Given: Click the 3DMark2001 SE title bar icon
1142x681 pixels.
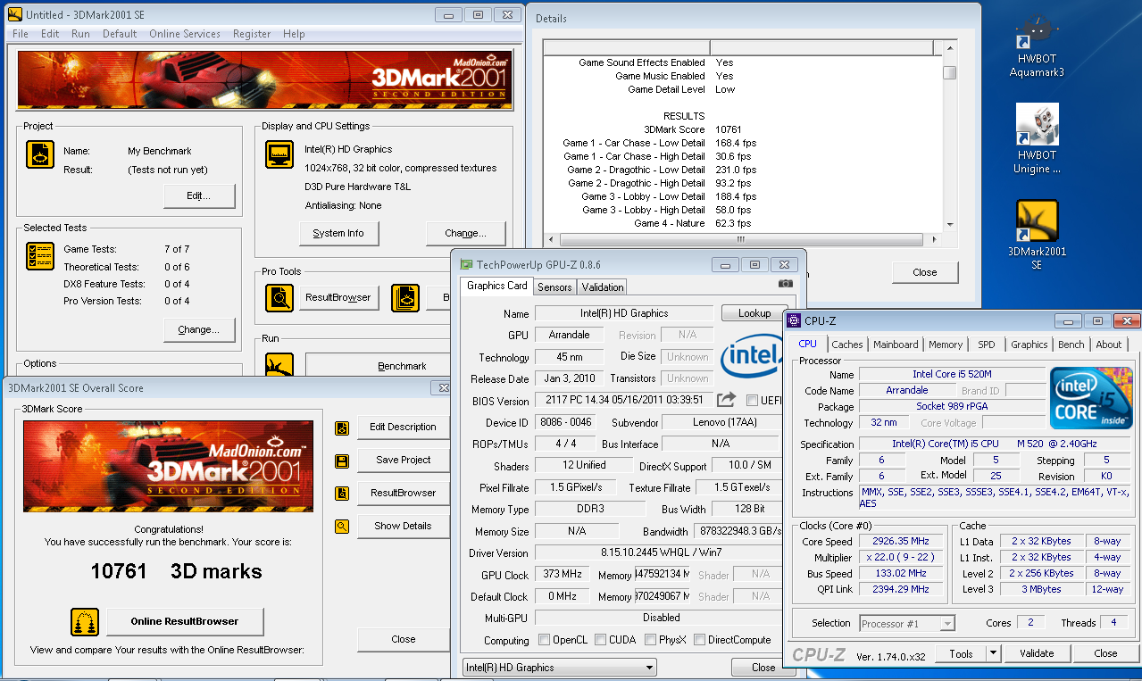Looking at the screenshot, I should point(15,14).
